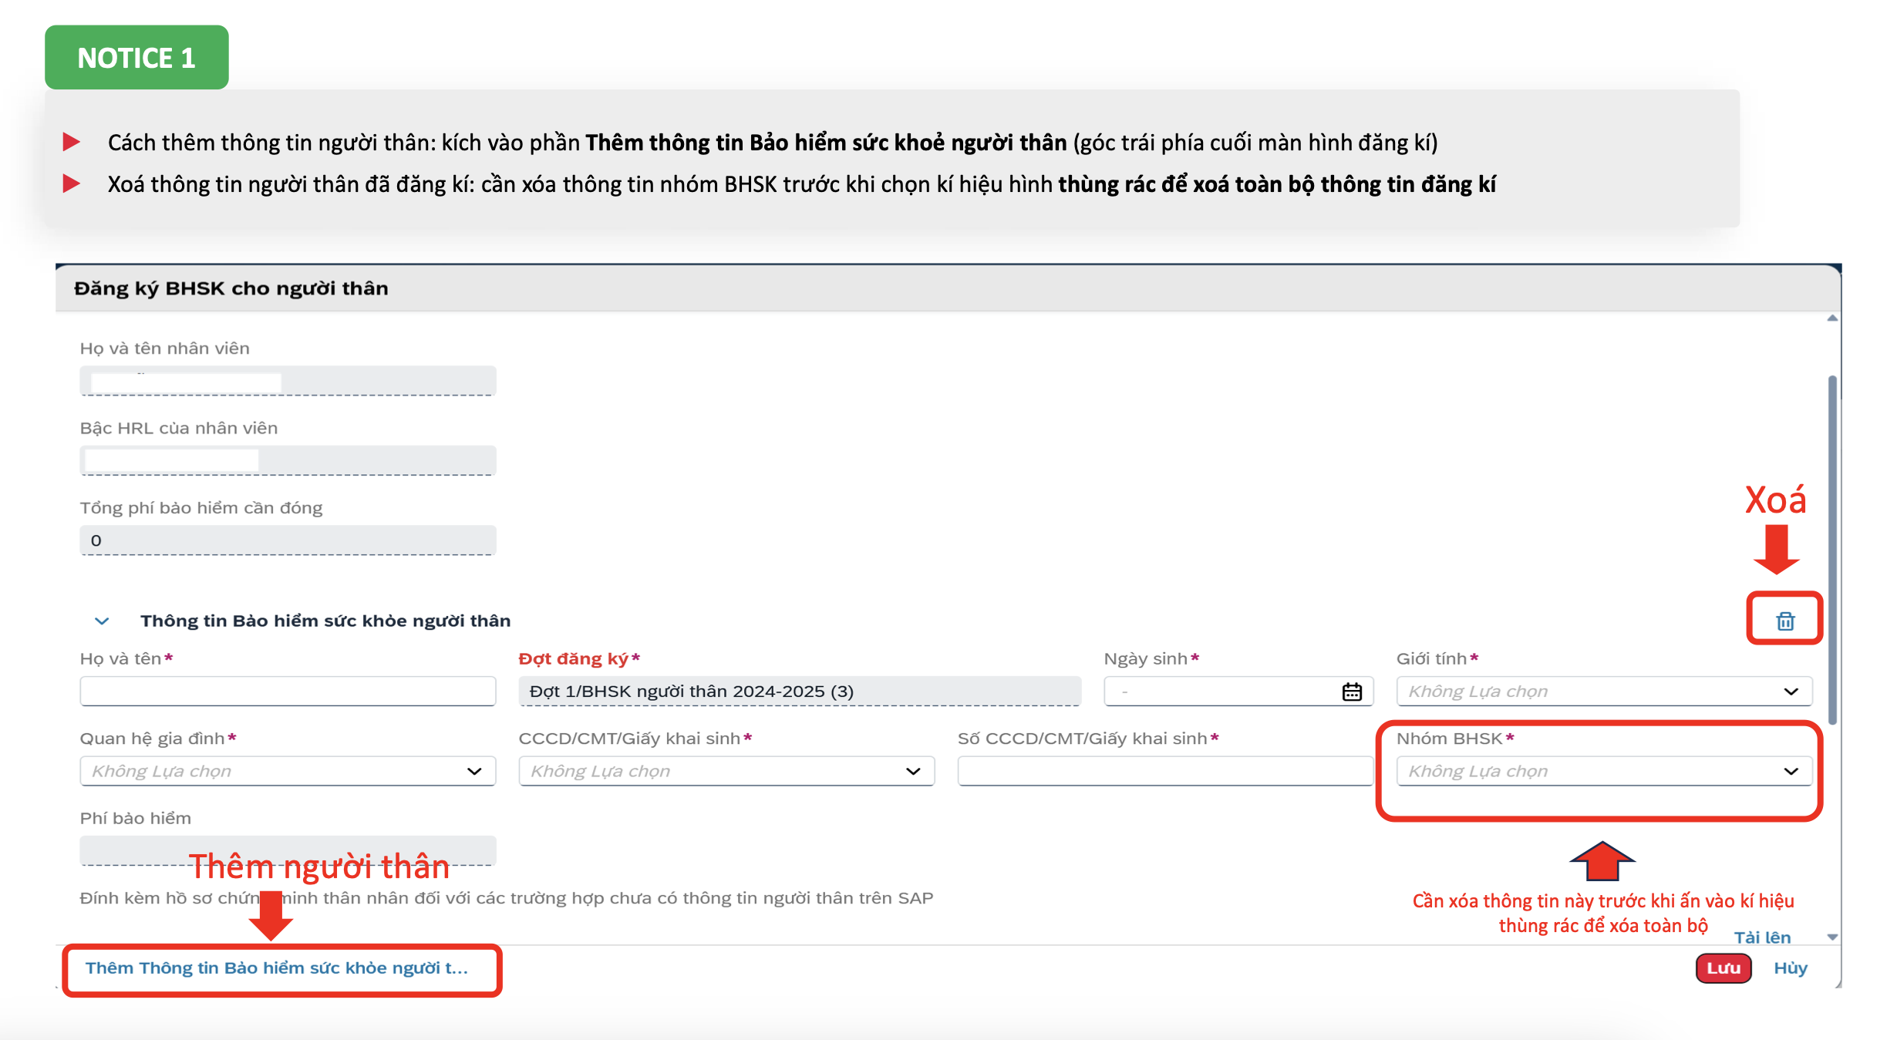Click the 'Đăng ký BHSK cho người thân' title
Viewport: 1897px width, 1040px height.
coord(231,289)
